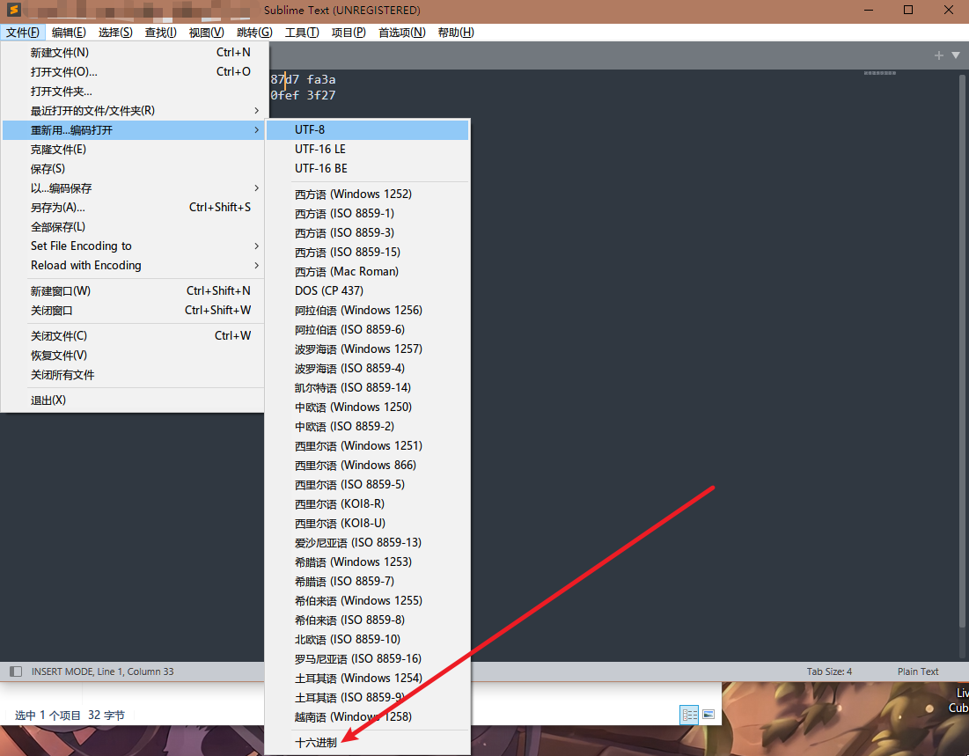This screenshot has height=756, width=969.
Task: Select 另存为(A)... from the menu
Action: coord(134,207)
